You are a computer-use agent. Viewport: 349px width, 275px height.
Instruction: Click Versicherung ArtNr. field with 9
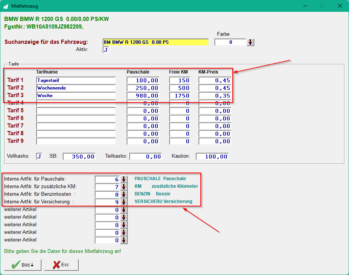point(108,202)
